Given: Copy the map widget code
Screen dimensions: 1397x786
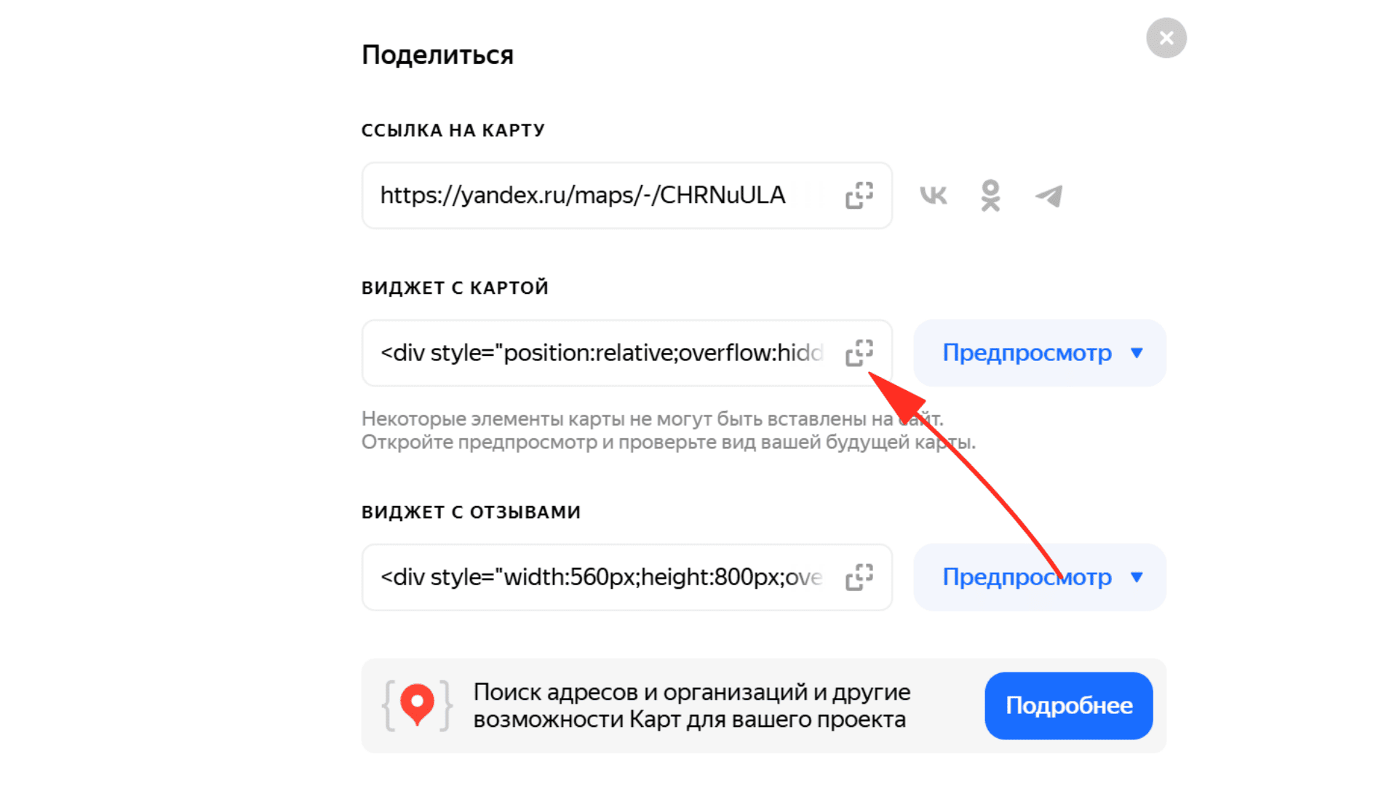Looking at the screenshot, I should (859, 353).
